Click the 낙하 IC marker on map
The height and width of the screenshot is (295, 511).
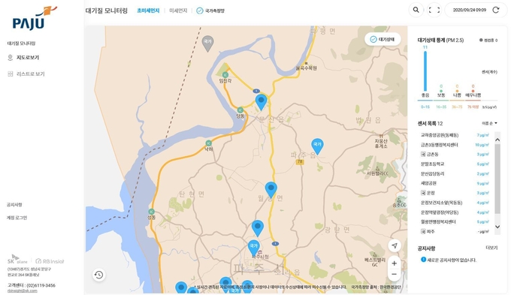(x=209, y=143)
